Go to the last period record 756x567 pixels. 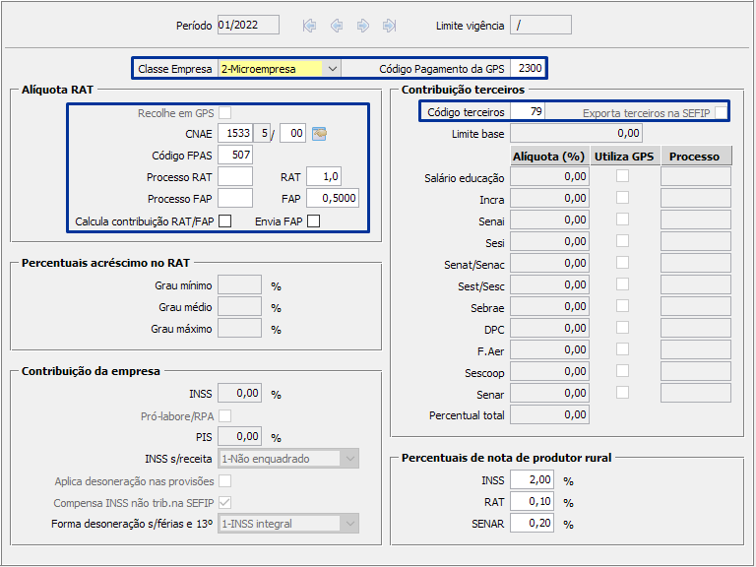390,26
